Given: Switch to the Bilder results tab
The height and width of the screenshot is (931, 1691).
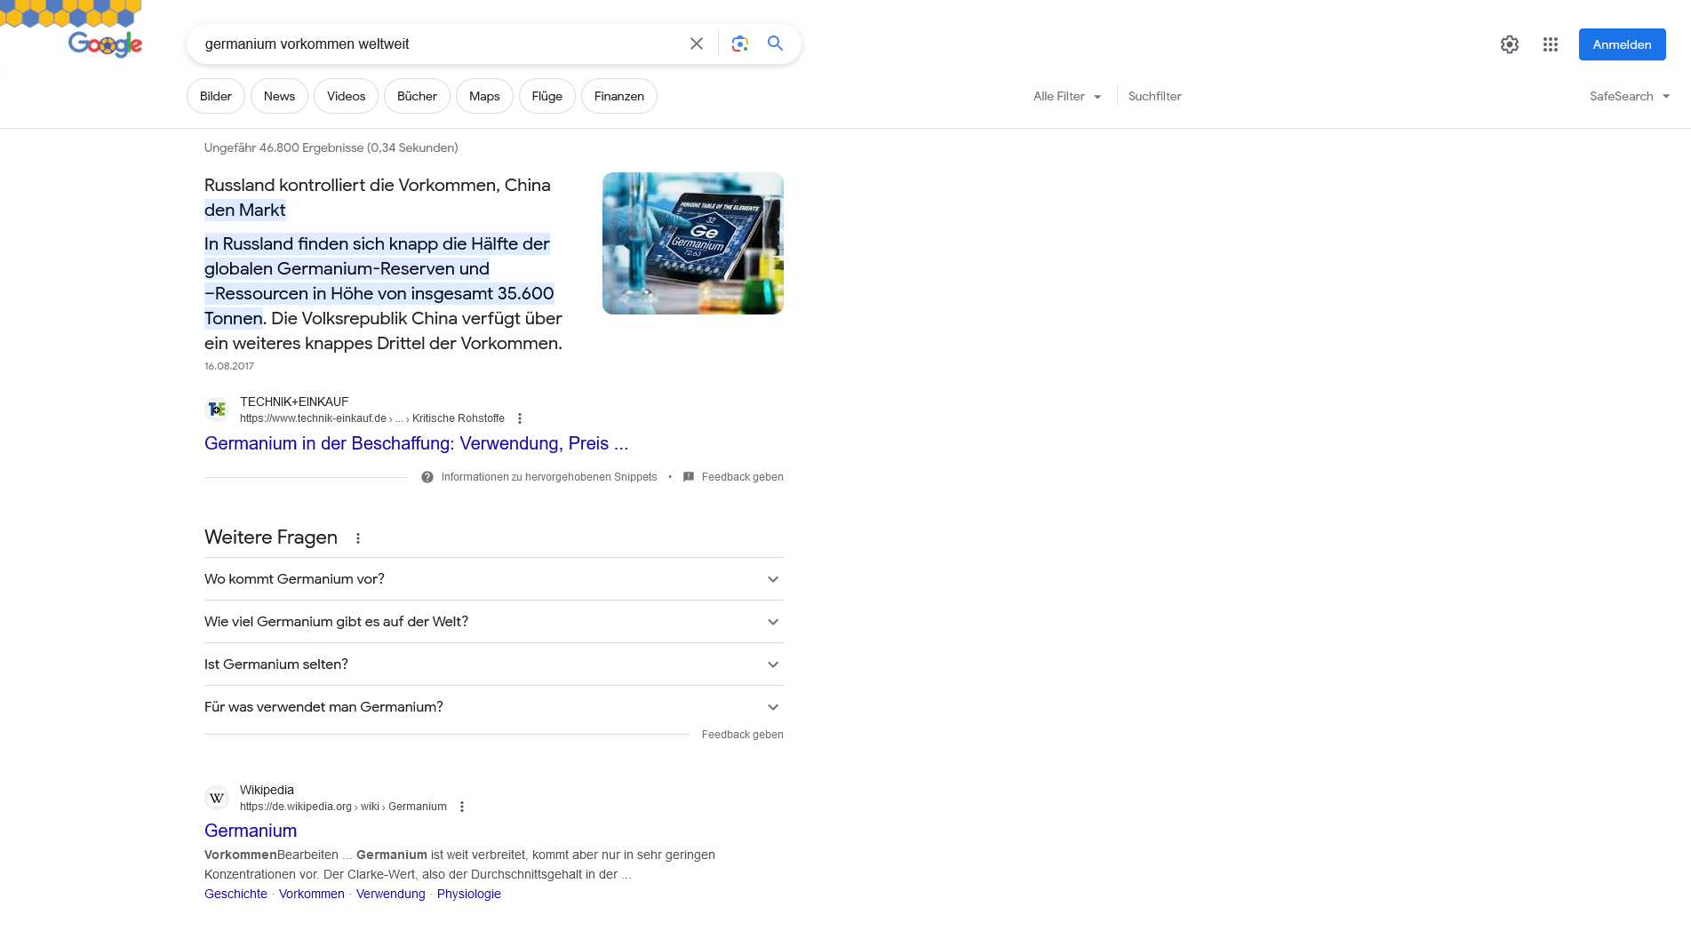Looking at the screenshot, I should [x=215, y=96].
